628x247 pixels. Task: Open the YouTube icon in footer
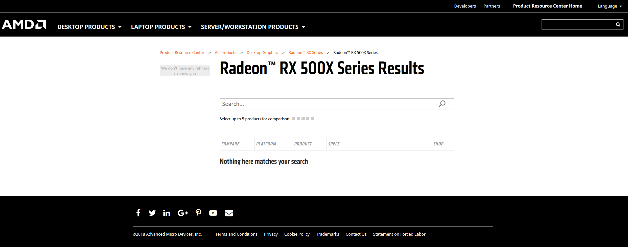[x=213, y=213]
